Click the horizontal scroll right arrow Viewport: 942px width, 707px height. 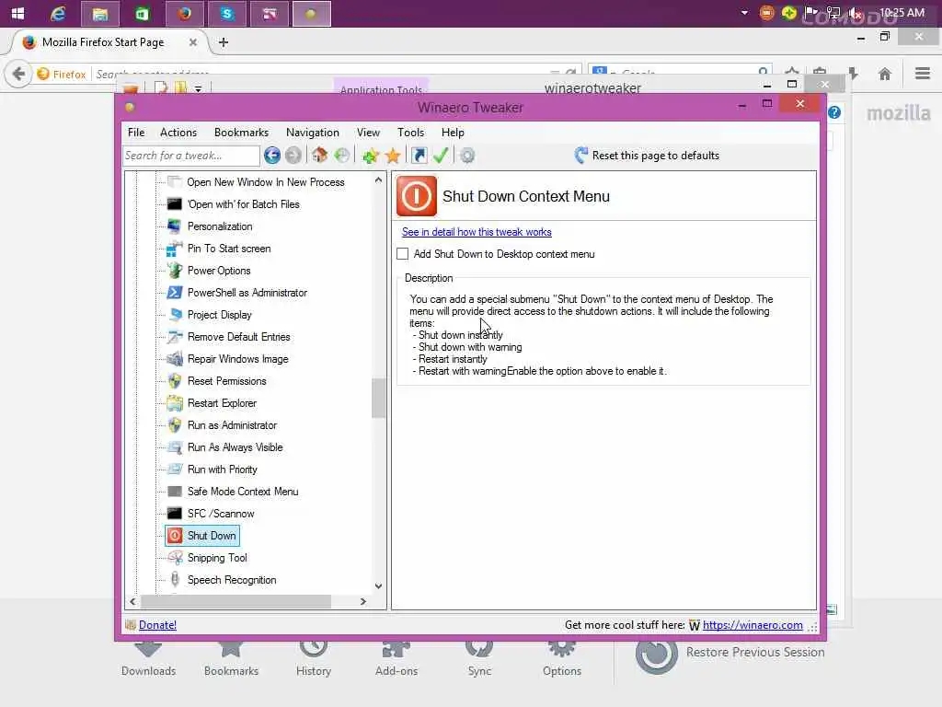click(x=362, y=601)
